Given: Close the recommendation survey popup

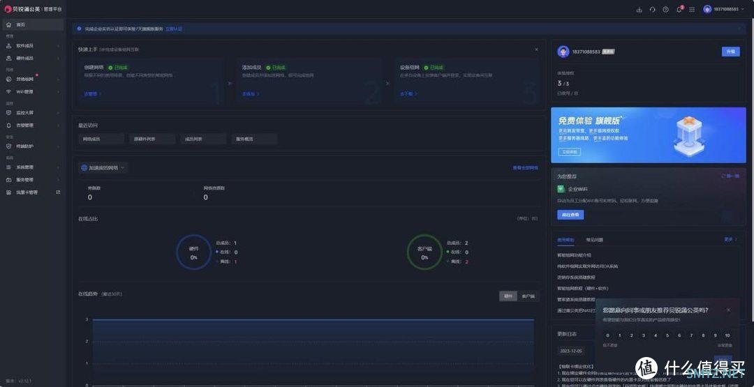Looking at the screenshot, I should (x=728, y=310).
